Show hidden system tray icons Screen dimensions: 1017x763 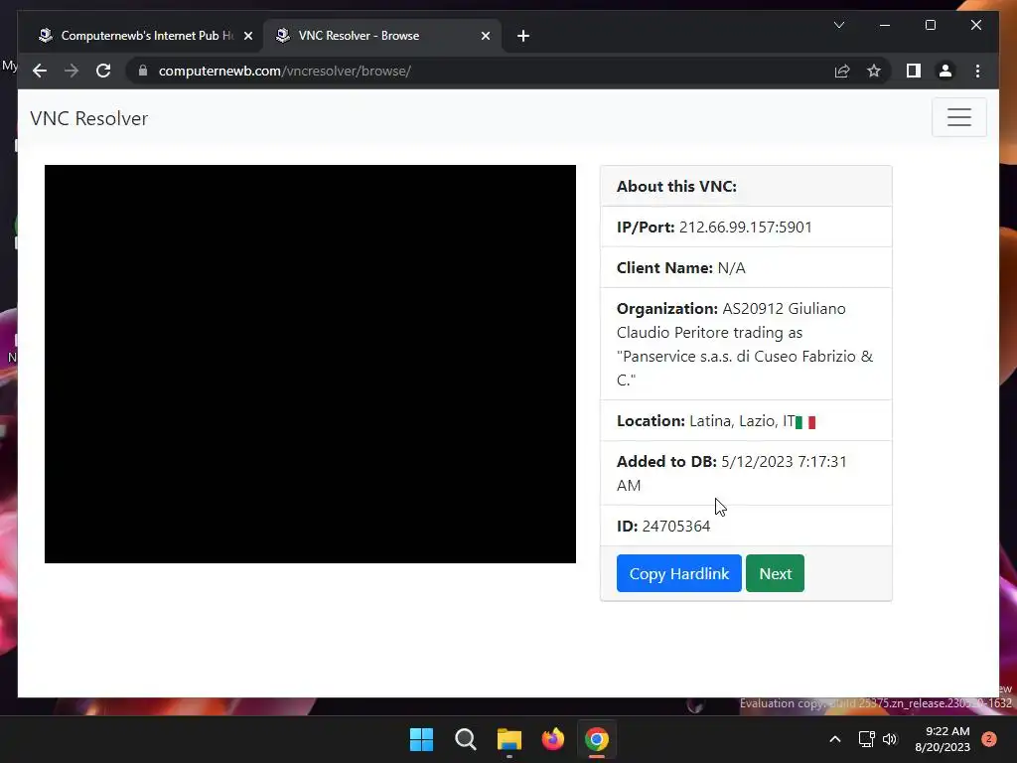[835, 739]
